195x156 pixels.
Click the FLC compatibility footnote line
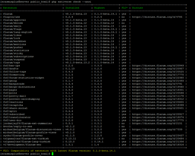coord(58,151)
